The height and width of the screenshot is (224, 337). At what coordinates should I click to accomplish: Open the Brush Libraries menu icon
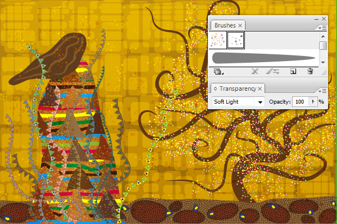point(218,72)
